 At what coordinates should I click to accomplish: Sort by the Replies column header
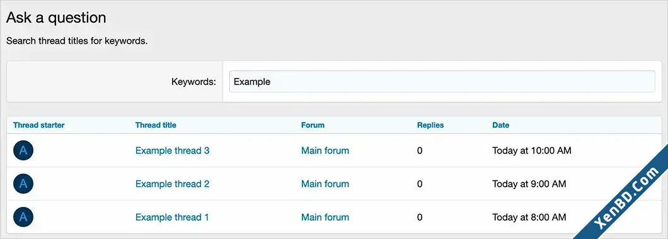(x=430, y=125)
